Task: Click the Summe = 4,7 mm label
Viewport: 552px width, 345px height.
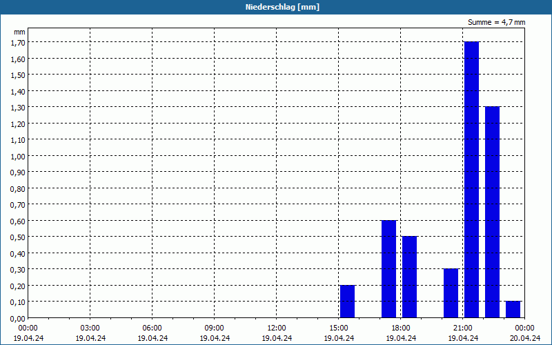Action: [x=496, y=22]
